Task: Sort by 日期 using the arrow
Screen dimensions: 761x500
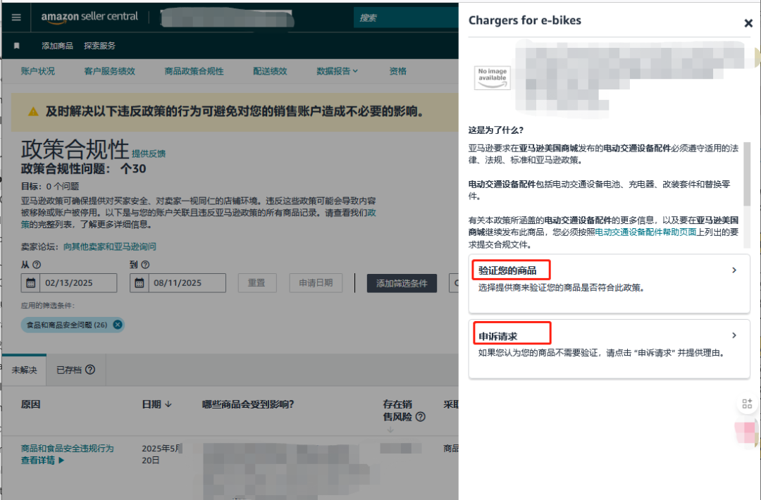Action: tap(168, 404)
